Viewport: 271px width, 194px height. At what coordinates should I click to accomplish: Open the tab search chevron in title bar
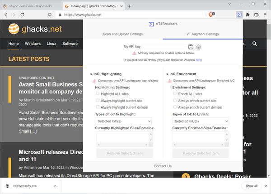pyautogui.click(x=229, y=4)
